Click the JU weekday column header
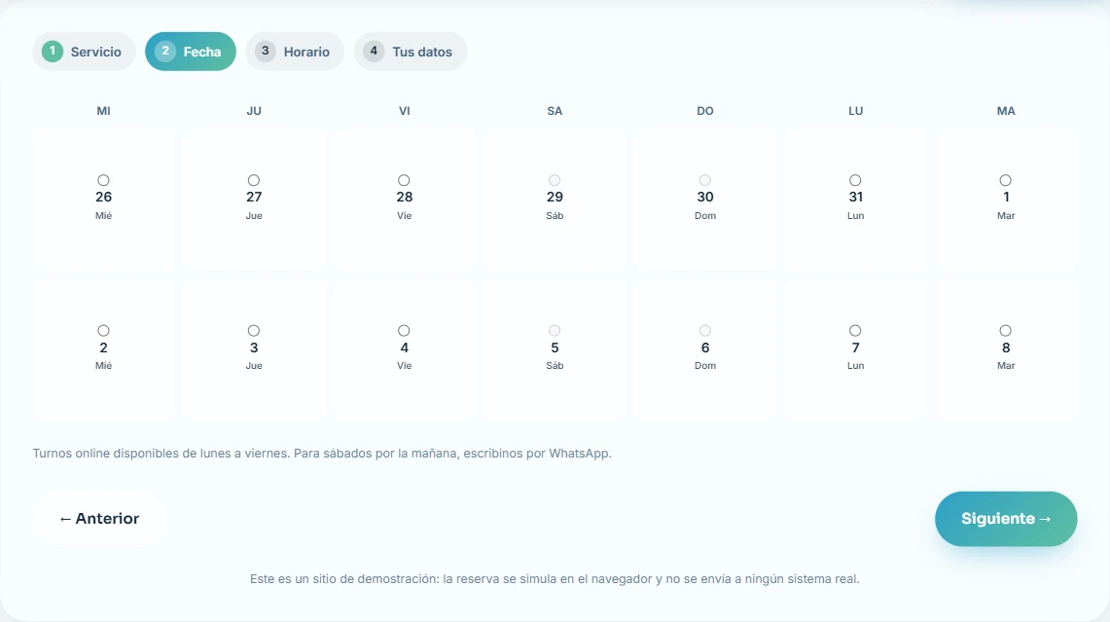The height and width of the screenshot is (622, 1110). click(x=254, y=111)
